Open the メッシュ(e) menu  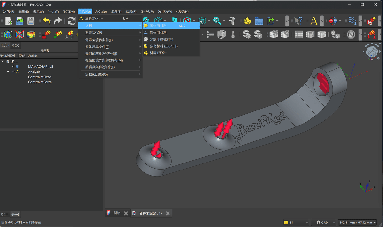[101, 11]
